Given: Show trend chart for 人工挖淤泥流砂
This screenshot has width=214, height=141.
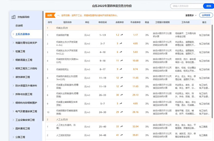Looking at the screenshot, I should tap(121, 135).
